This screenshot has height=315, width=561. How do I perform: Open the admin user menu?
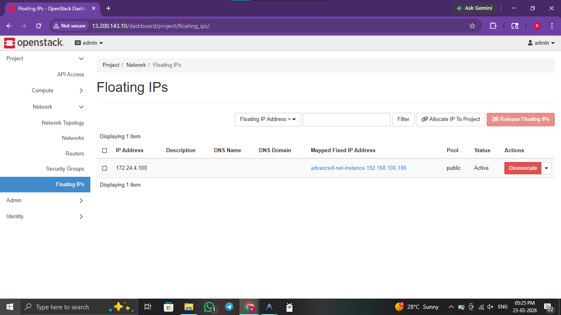point(541,43)
